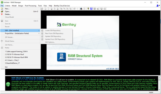
Task: Click the greyed document icon right of globe
Action: (84, 9)
